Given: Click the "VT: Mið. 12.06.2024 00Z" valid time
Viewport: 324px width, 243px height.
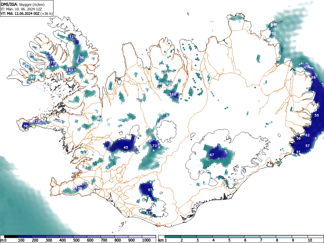Looking at the screenshot, I should [20, 14].
